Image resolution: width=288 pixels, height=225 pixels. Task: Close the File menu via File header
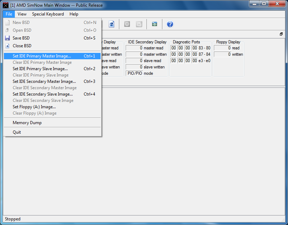(9, 14)
